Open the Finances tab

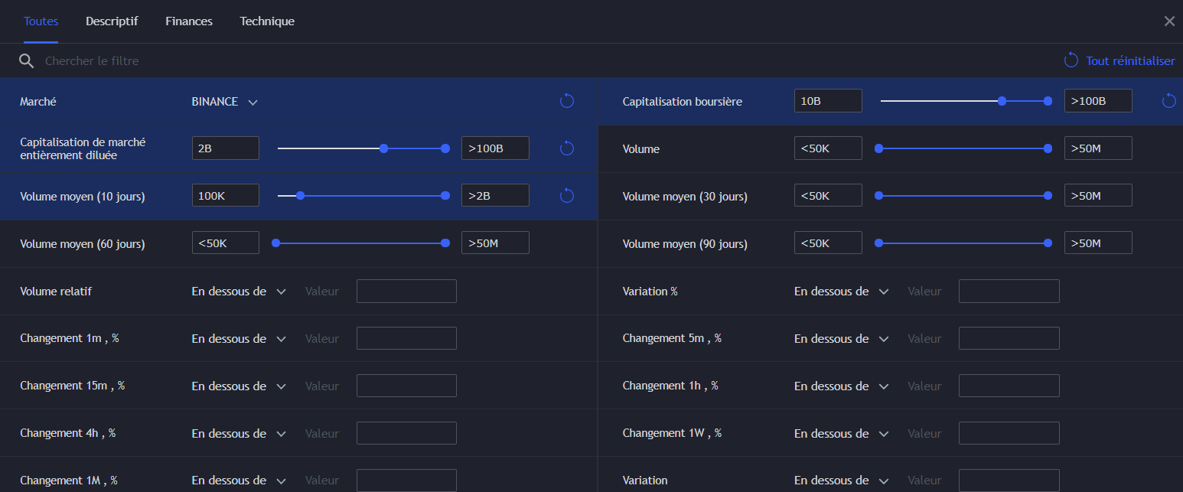point(189,21)
